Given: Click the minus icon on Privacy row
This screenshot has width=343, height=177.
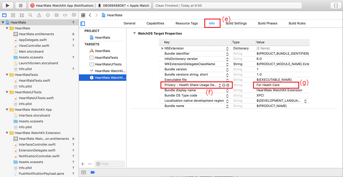Looking at the screenshot, I should pos(228,85).
